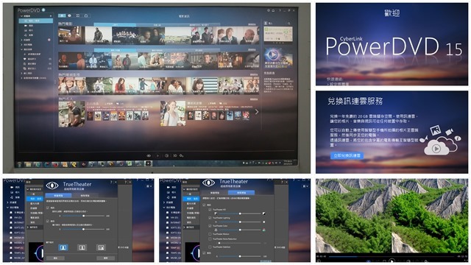Expand 媒體庫 node in left TrueTheater photo sidebar

click(x=8, y=202)
